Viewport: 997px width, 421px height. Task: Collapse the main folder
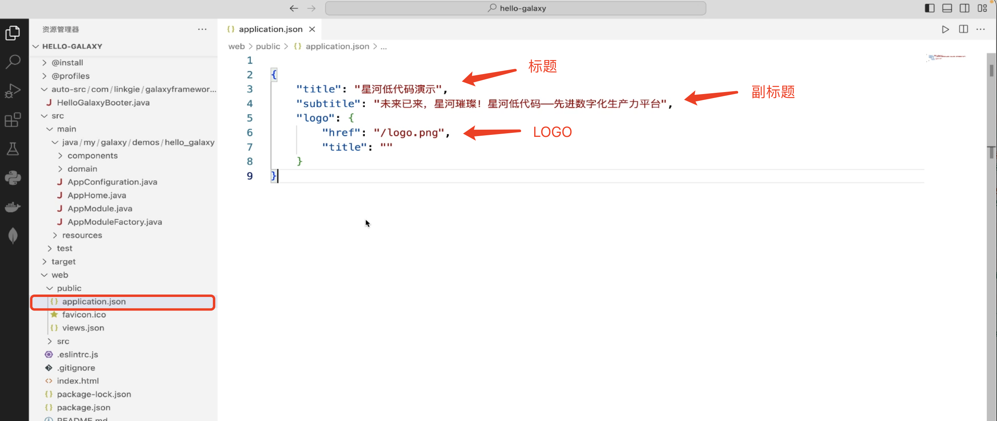click(123, 129)
